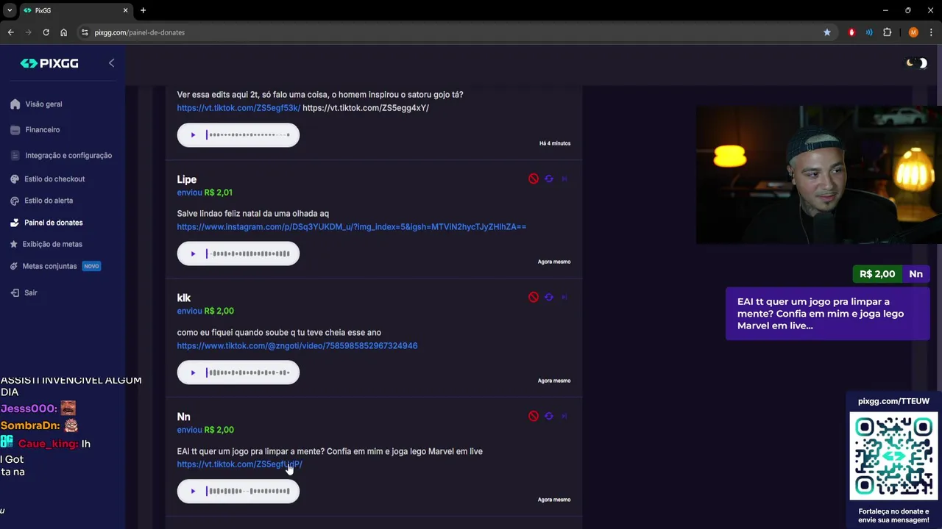Block the donation from Nn

click(x=534, y=416)
